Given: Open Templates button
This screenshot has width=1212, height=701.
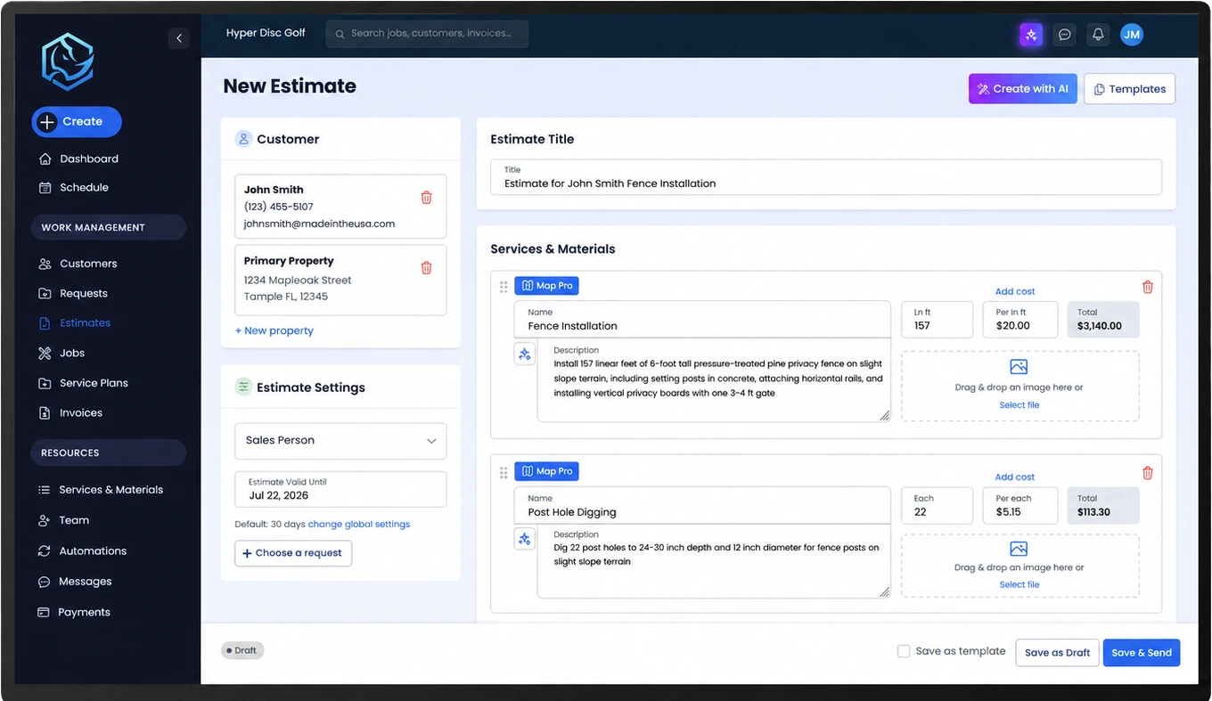Looking at the screenshot, I should [x=1129, y=89].
